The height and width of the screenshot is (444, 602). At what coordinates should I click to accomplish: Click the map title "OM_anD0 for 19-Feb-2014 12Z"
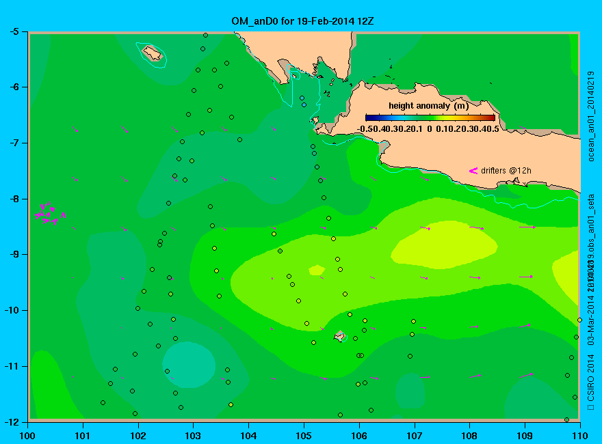302,20
